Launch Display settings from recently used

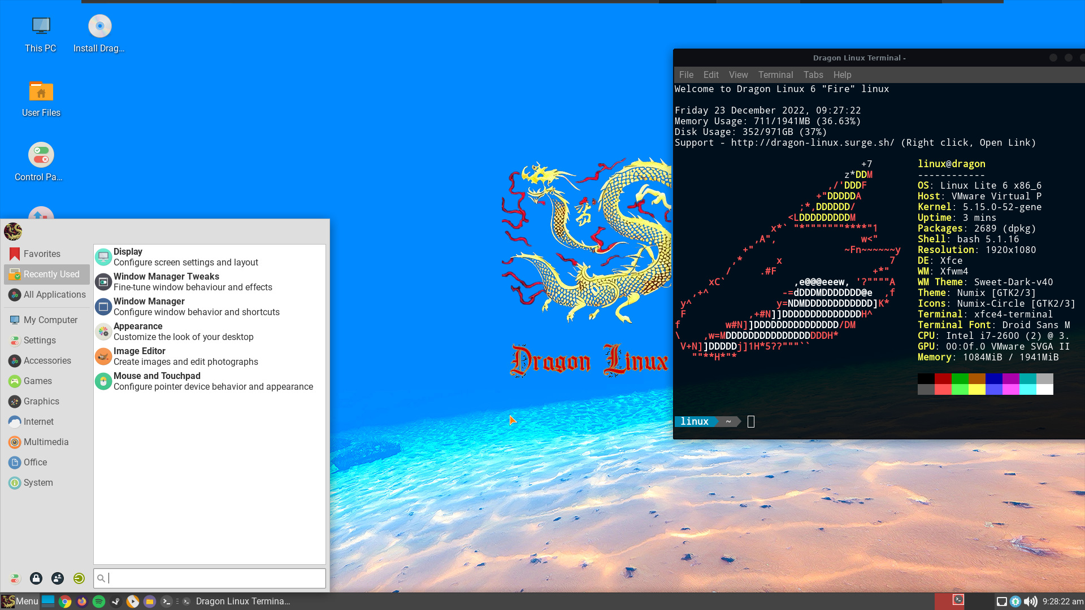(210, 257)
